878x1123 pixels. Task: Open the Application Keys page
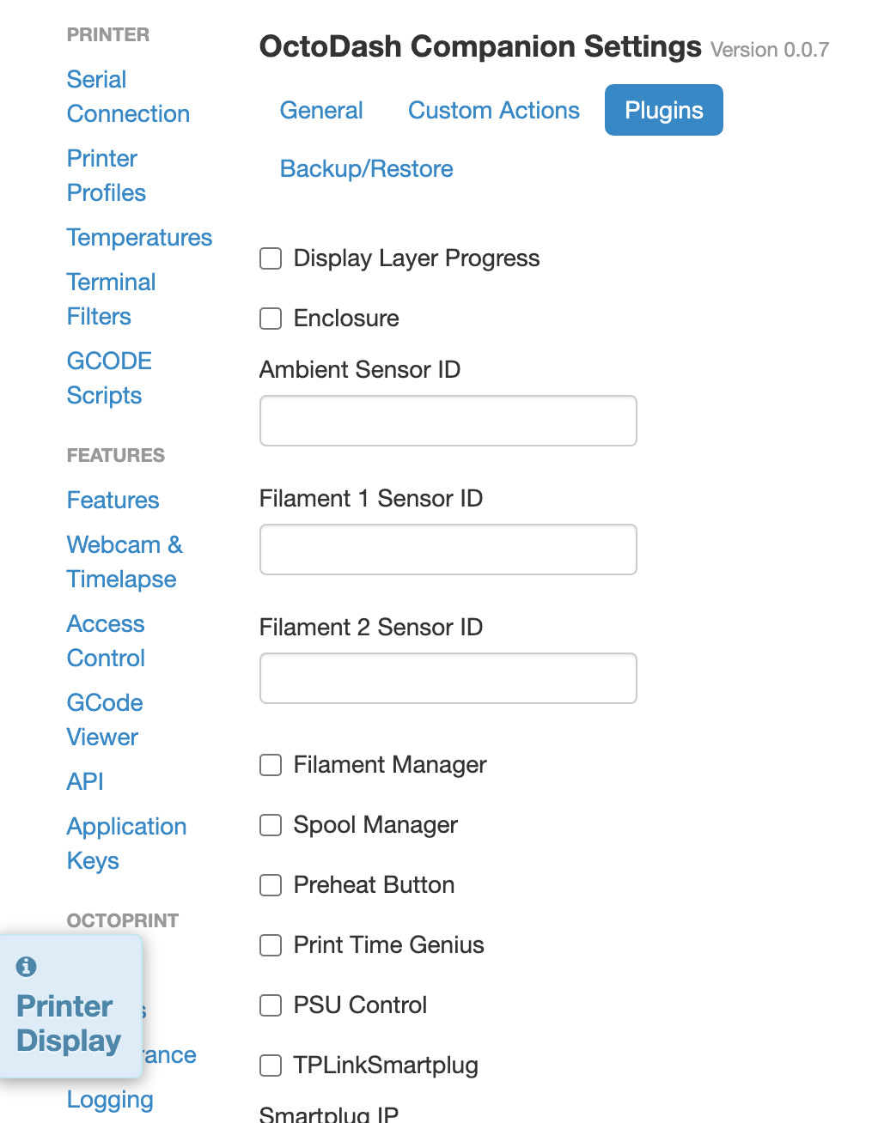(x=126, y=843)
